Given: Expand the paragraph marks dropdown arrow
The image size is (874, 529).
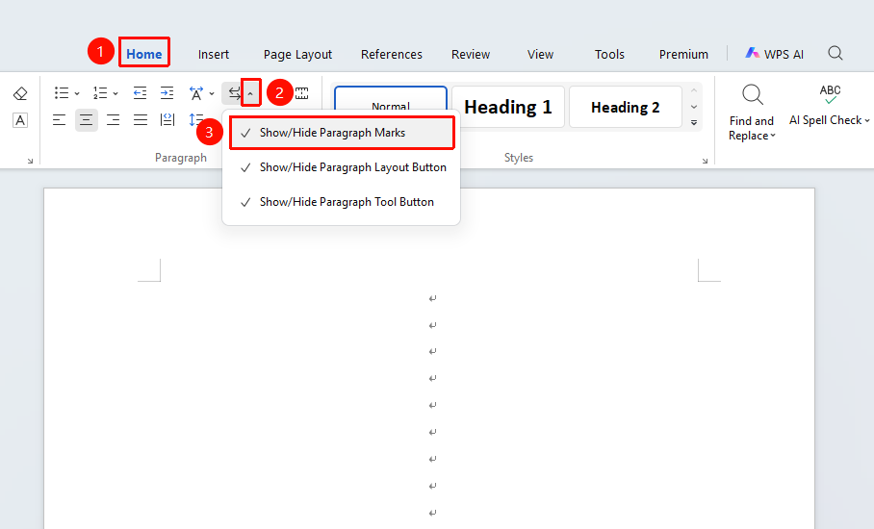Looking at the screenshot, I should tap(250, 93).
